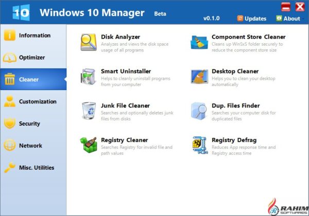Select the Cleaner section label

tap(29, 80)
